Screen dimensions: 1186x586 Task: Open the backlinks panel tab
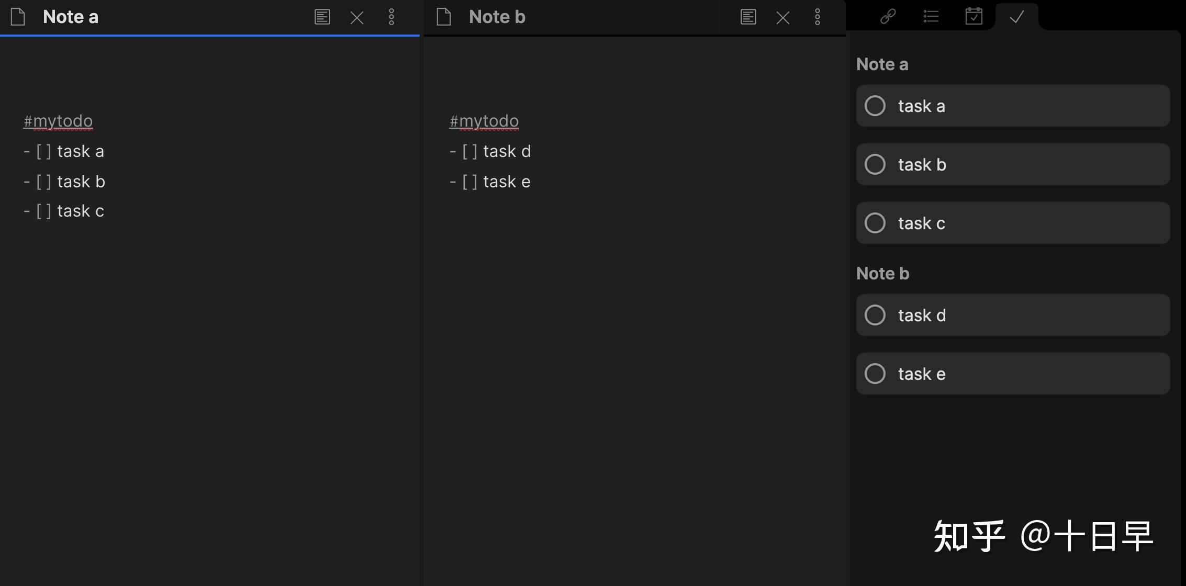[888, 16]
